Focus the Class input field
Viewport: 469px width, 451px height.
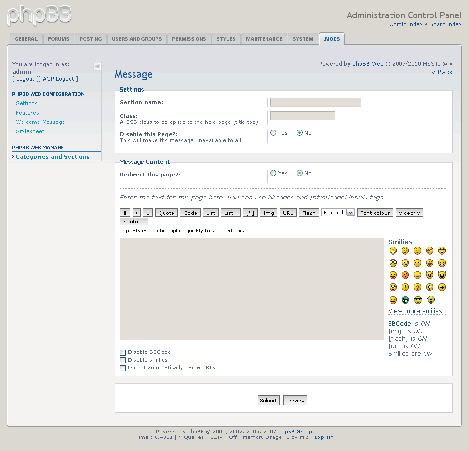point(302,115)
